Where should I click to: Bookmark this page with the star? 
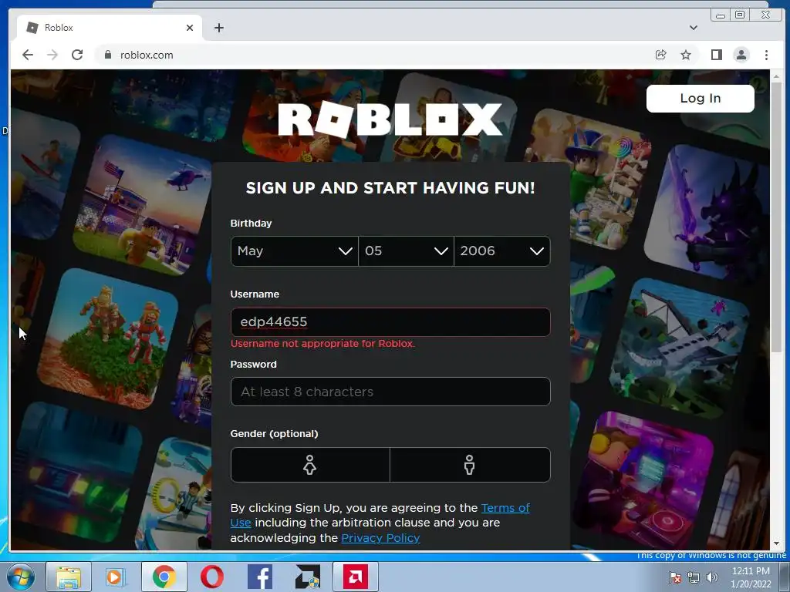pos(686,55)
